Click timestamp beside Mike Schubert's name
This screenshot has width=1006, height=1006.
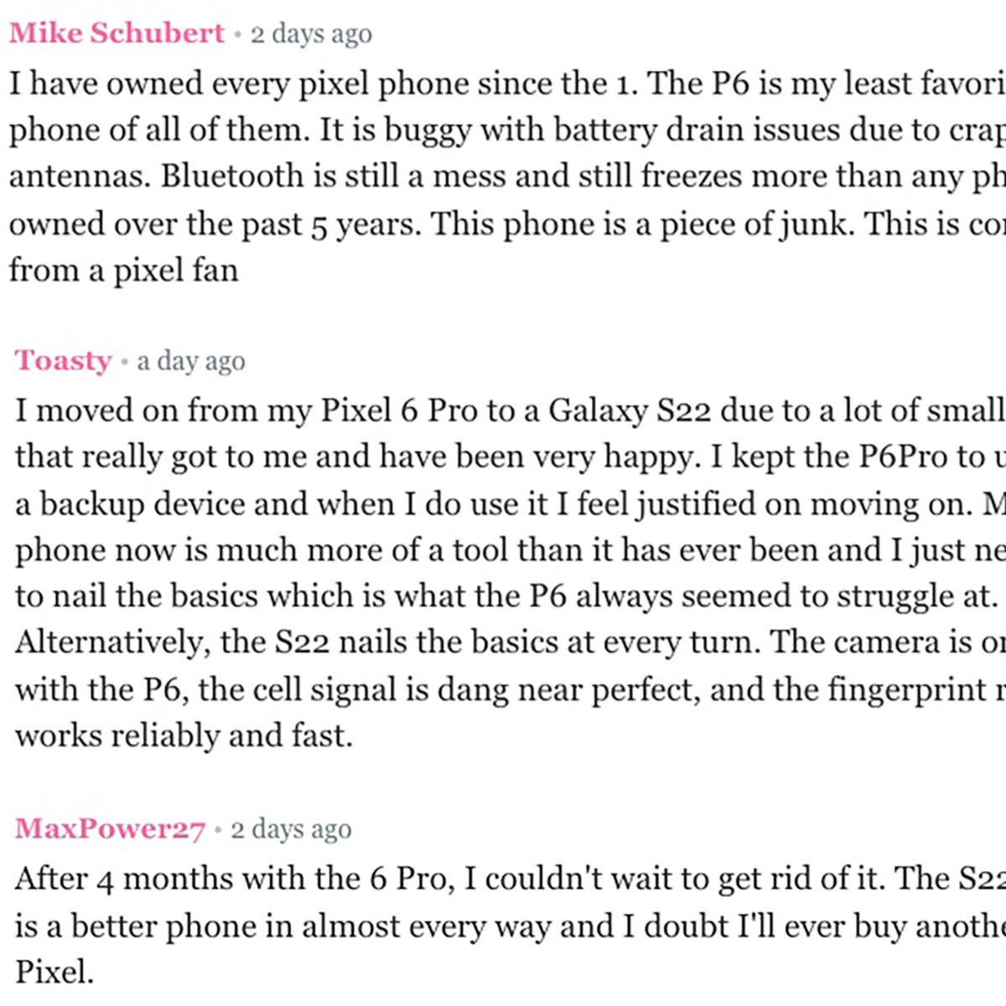[x=311, y=34]
